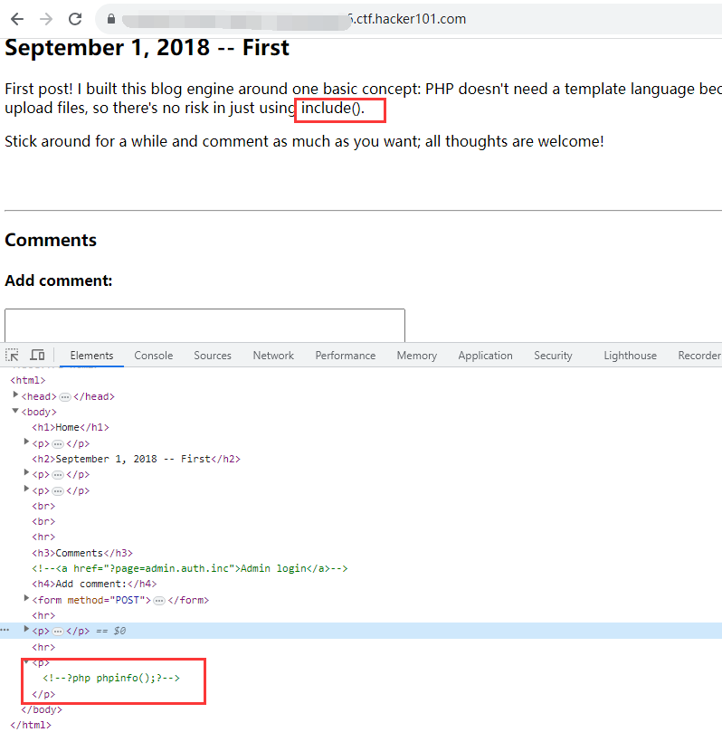Screen dimensions: 722x732
Task: Select the admin.auth.inc Admin login comment node
Action: 189,568
